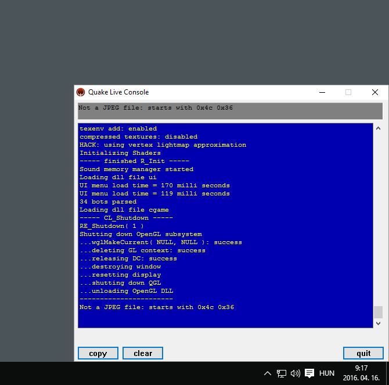Switch the HUN input language indicator
389x385 pixels.
[x=327, y=373]
